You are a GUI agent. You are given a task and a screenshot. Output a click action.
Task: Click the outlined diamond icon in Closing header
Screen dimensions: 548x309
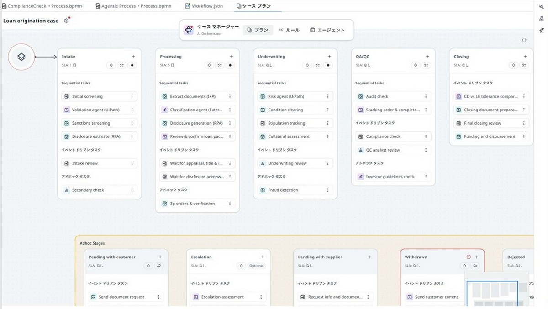coord(514,65)
